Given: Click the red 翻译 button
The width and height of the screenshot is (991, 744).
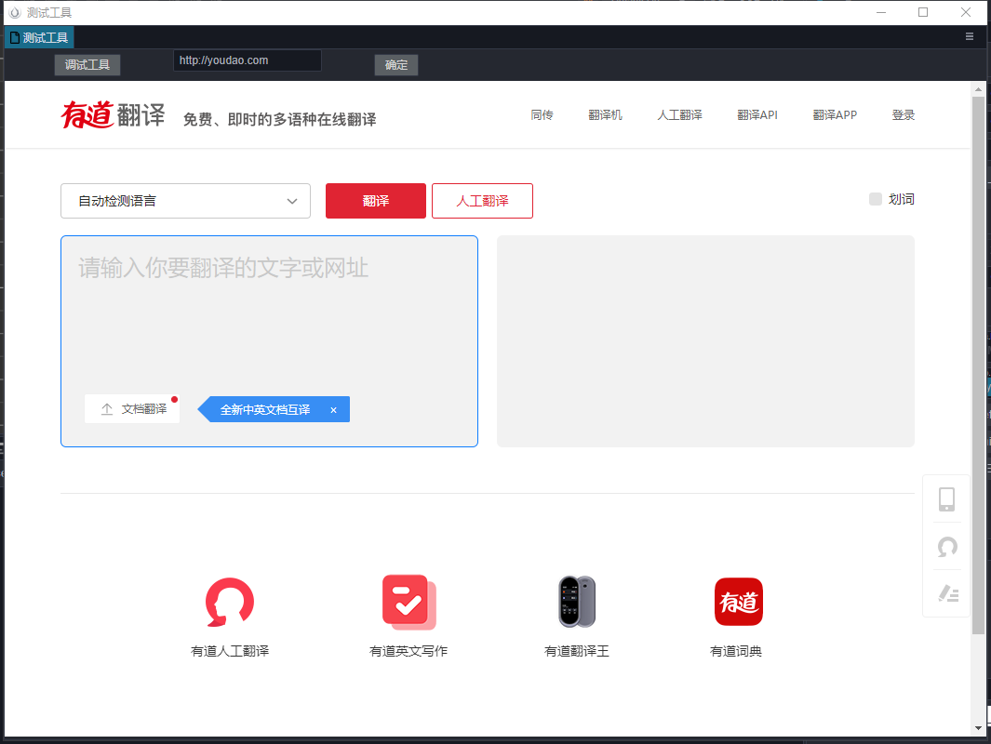Looking at the screenshot, I should point(375,201).
